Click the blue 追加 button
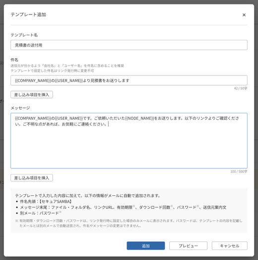This screenshot has width=258, height=260. 146,246
